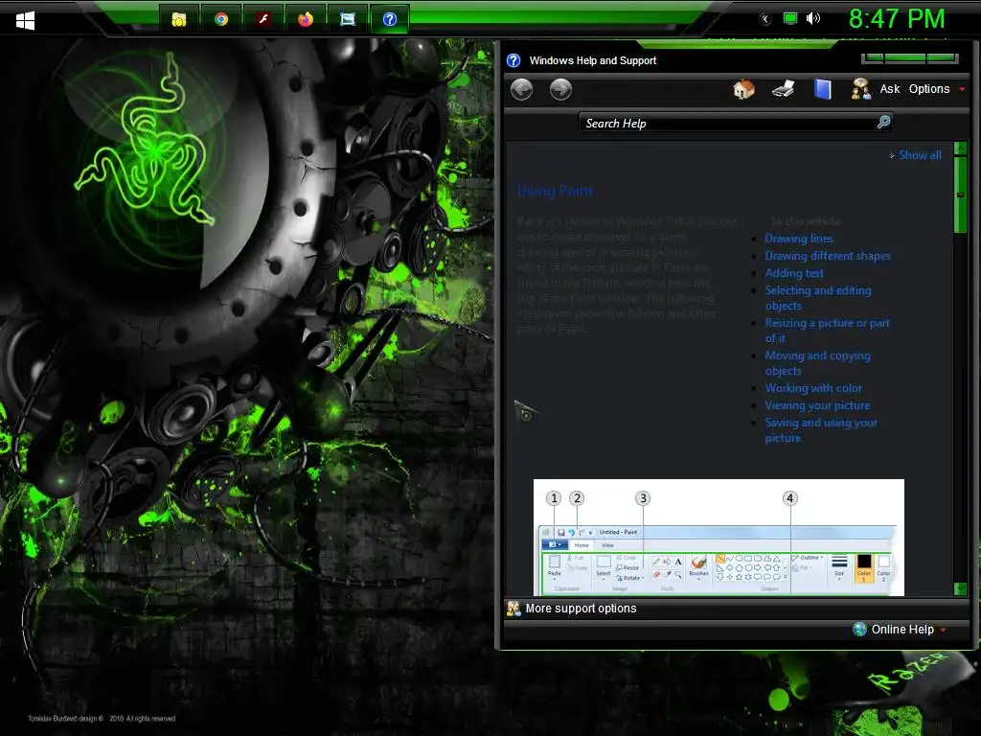
Task: Open the Working with color link
Action: tap(812, 388)
